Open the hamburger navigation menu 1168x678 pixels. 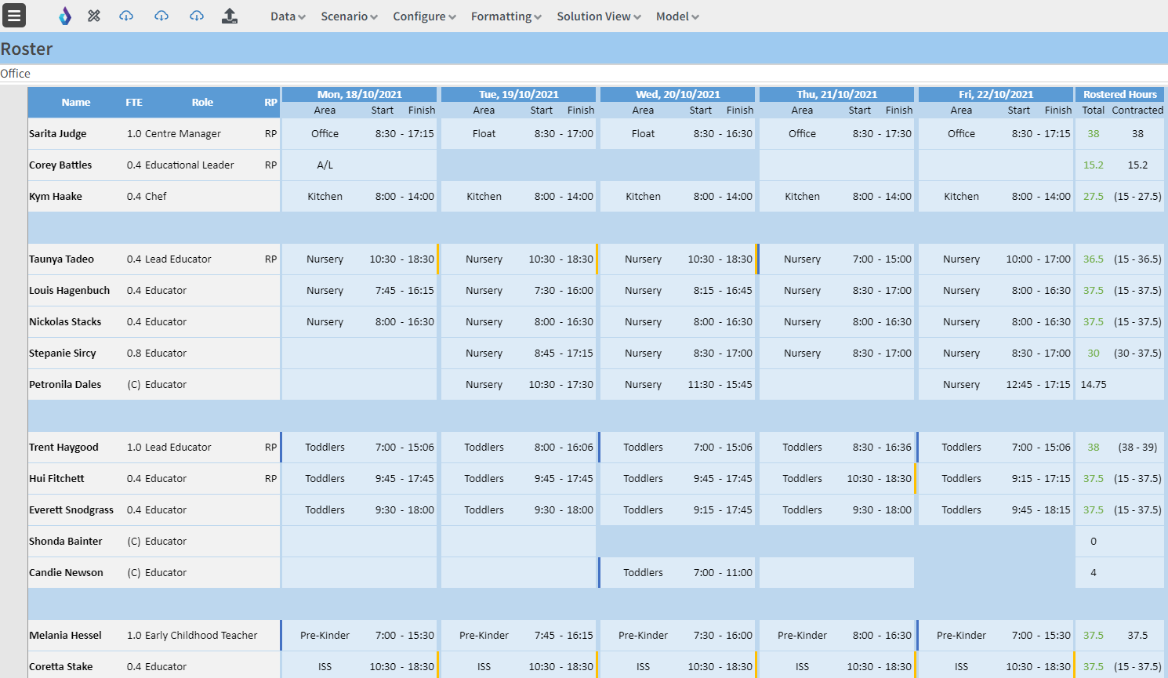click(x=14, y=16)
